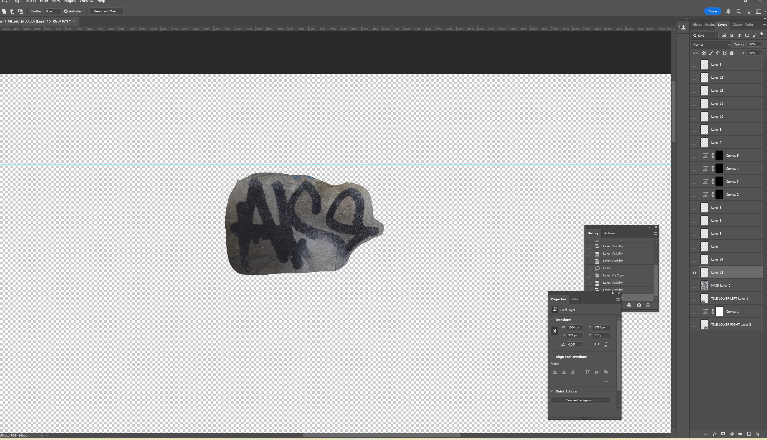767x440 pixels.
Task: Open the Normal blend mode dropdown
Action: pyautogui.click(x=711, y=45)
